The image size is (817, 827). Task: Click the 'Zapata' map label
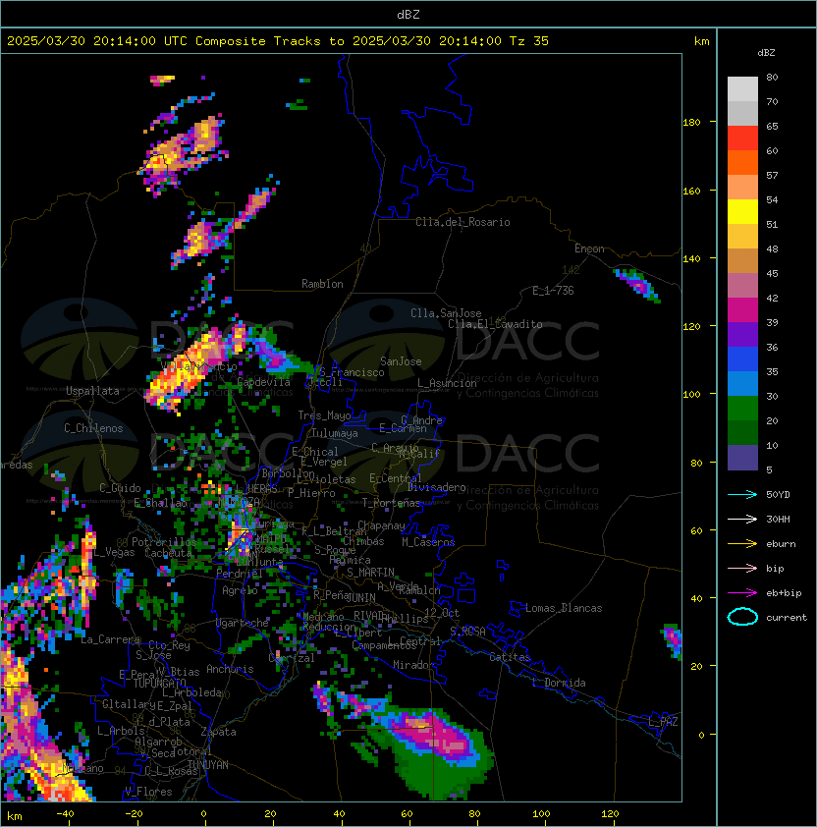tap(218, 732)
